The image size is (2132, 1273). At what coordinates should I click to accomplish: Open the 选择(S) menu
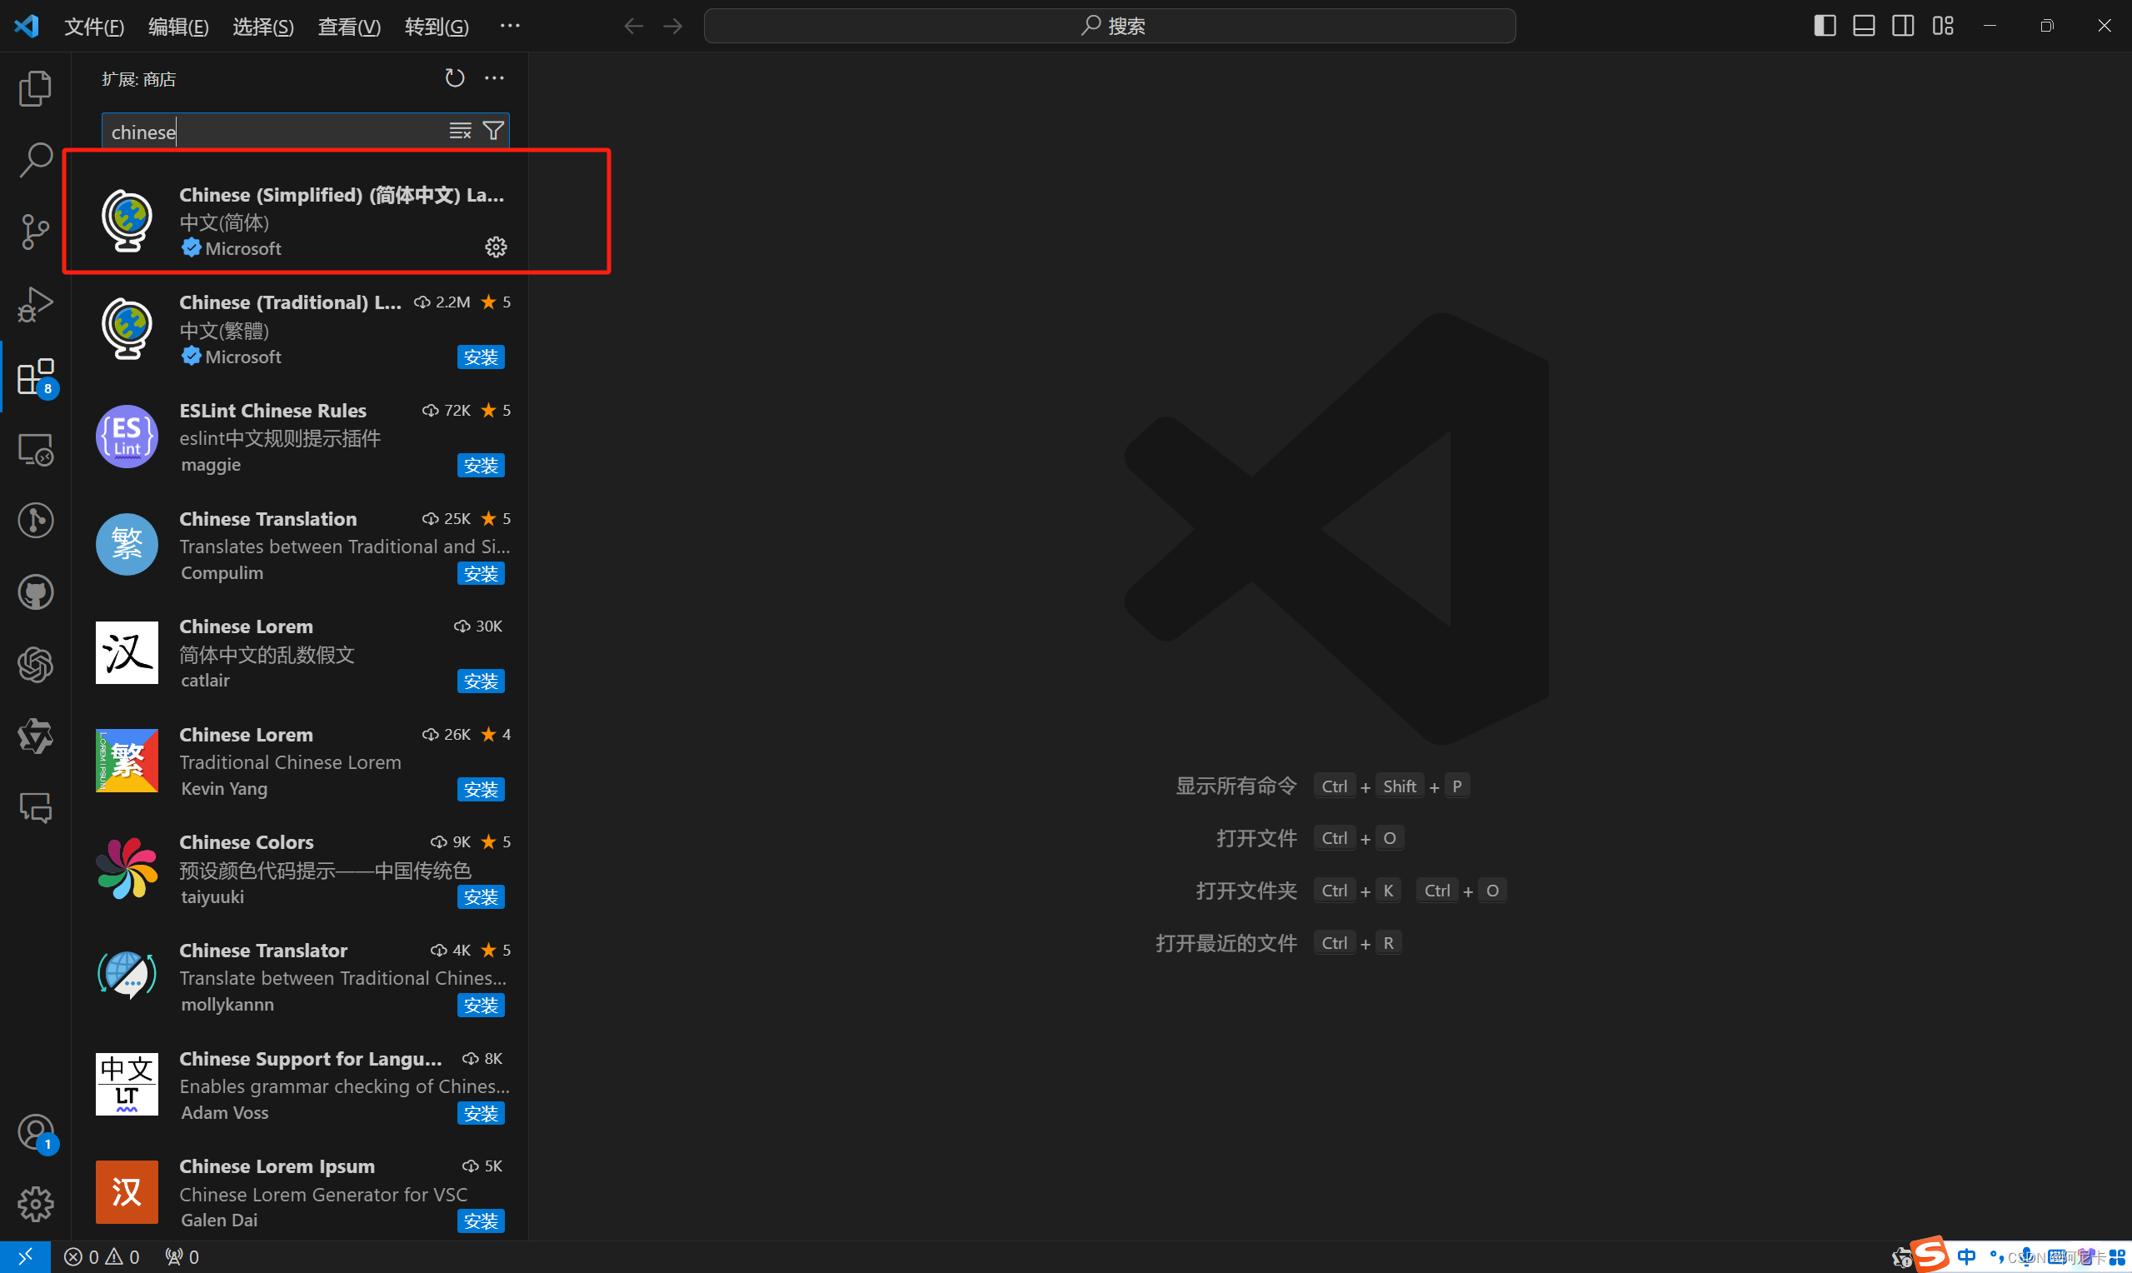(263, 27)
